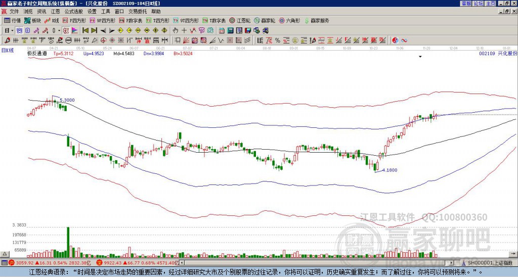
Task: Open the 江恩轮 Gann wheel
Action: pos(240,20)
